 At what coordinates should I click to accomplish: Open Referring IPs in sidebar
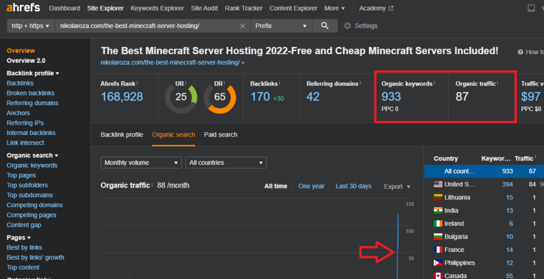pos(25,123)
